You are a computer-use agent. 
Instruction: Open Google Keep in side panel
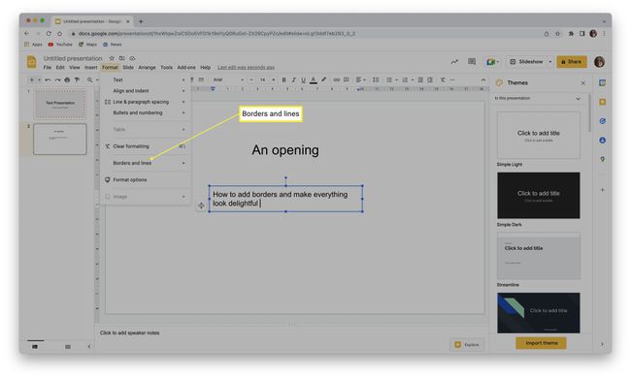(x=602, y=102)
